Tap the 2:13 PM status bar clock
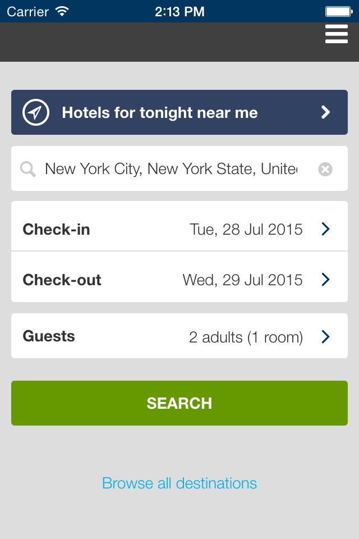Screen dimensions: 359x539 pyautogui.click(x=179, y=12)
